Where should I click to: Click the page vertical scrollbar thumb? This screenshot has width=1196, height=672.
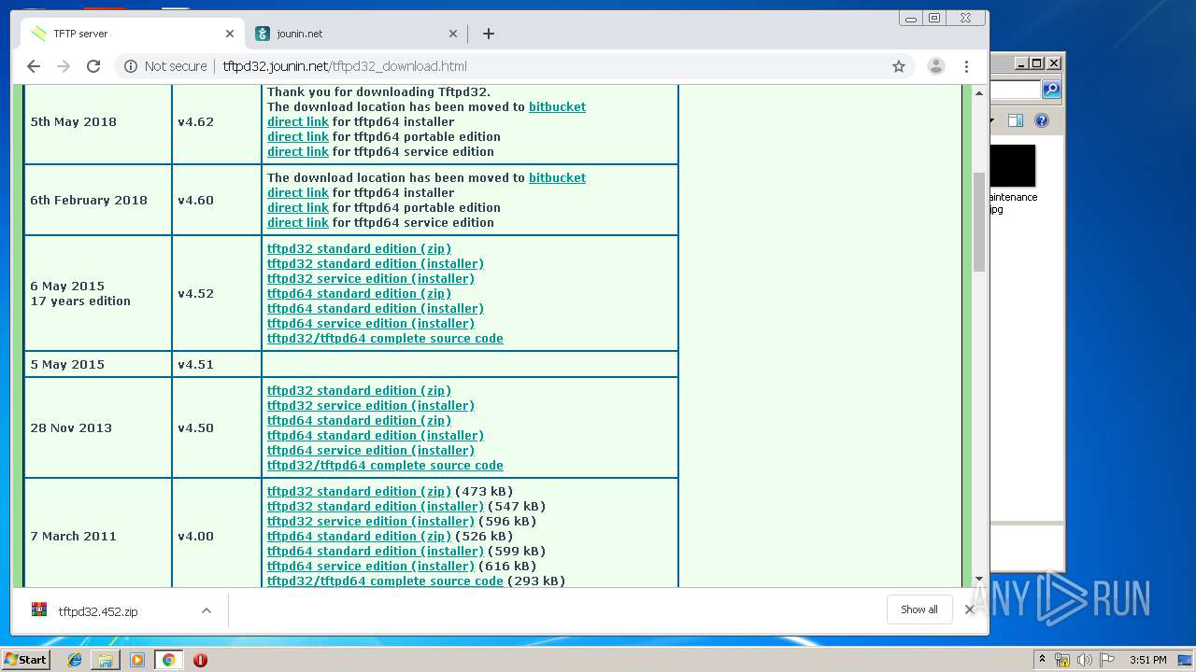(x=979, y=221)
